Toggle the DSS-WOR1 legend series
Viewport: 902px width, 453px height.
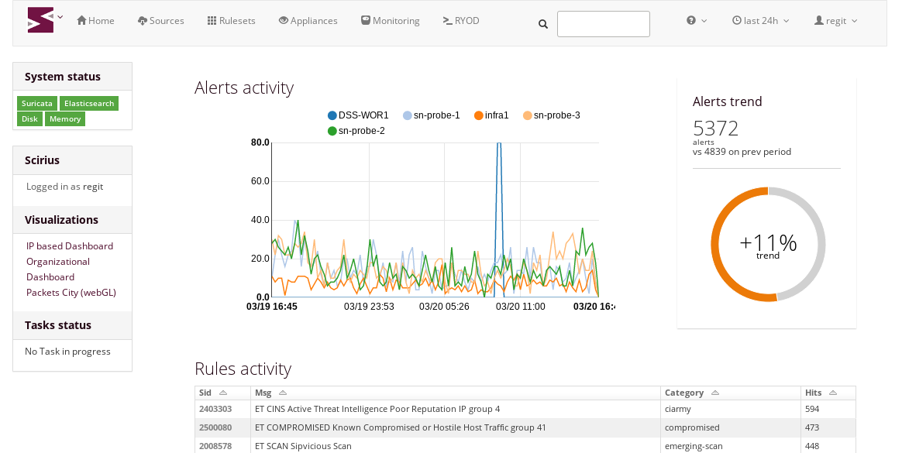coord(358,115)
